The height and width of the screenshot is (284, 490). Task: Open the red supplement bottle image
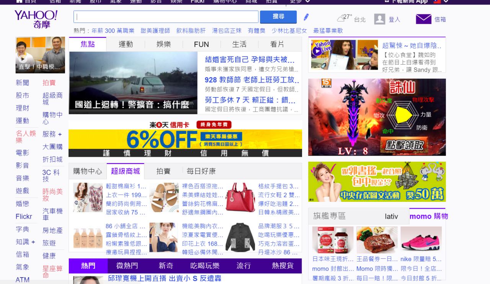click(333, 240)
